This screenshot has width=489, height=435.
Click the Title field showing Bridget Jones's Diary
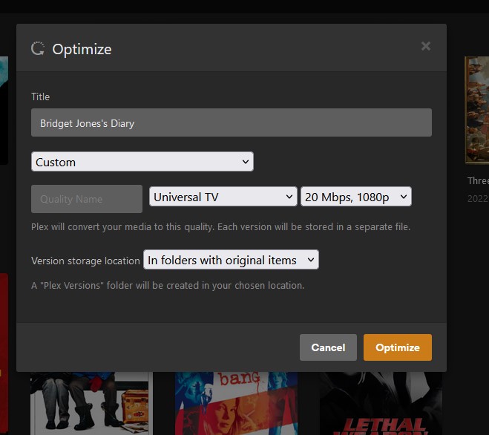click(232, 122)
